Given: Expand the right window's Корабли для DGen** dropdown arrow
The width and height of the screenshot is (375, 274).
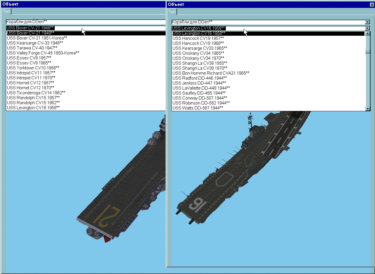Looking at the screenshot, I should click(368, 22).
